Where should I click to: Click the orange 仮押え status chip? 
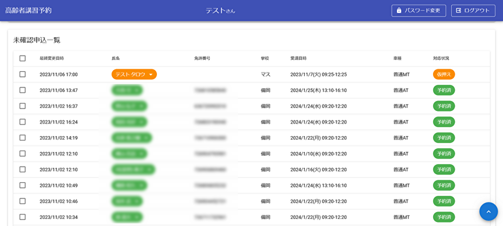click(x=444, y=74)
